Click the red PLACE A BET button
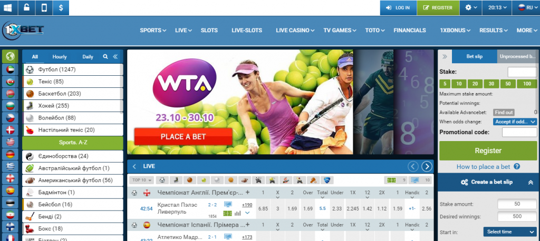This screenshot has width=540, height=241. coord(183,137)
